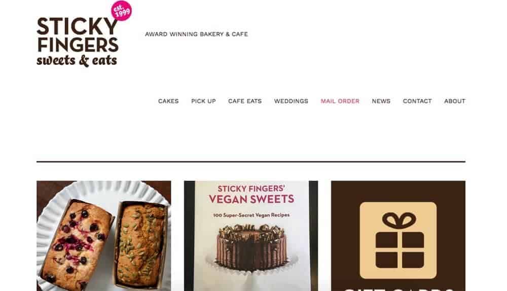Click the sweets & eats logo text
The width and height of the screenshot is (507, 291).
tap(77, 60)
